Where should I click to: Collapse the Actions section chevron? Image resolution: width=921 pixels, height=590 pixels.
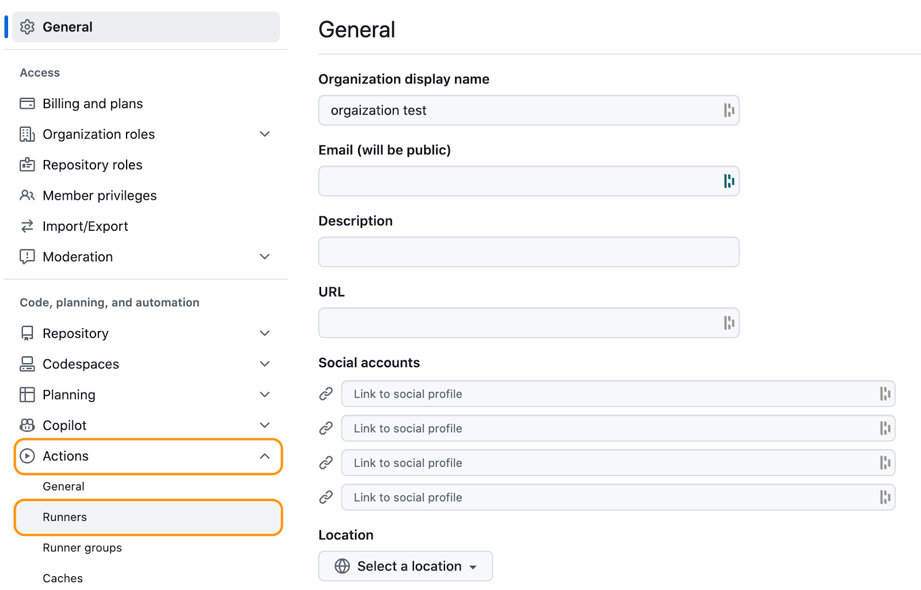click(x=265, y=456)
